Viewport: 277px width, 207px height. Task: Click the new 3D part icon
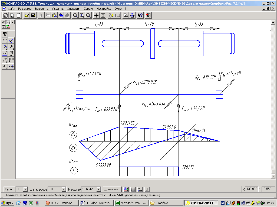click(6, 15)
